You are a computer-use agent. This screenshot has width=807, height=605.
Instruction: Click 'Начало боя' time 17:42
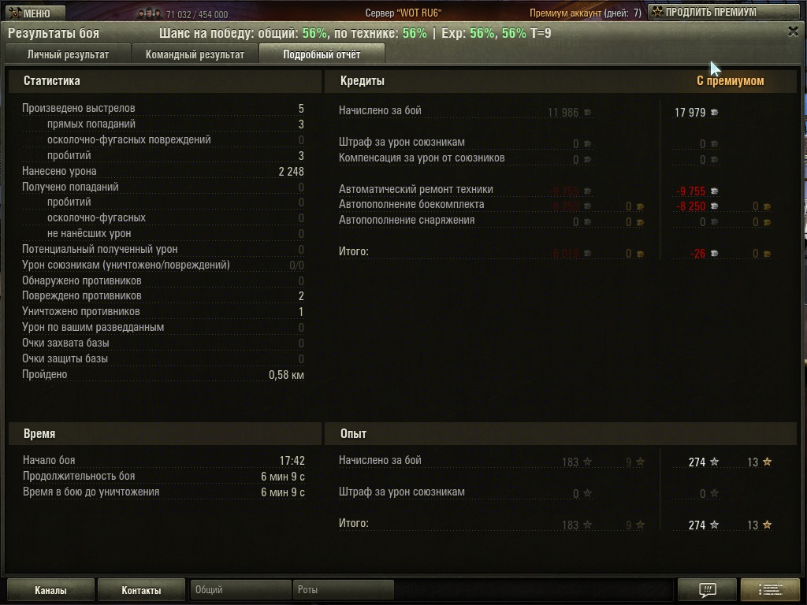(x=292, y=460)
